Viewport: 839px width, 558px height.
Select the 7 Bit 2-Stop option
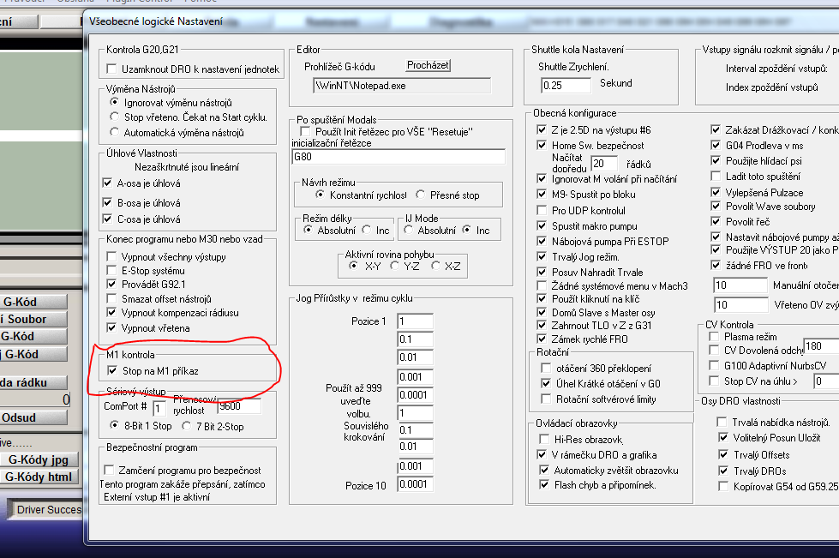point(188,426)
